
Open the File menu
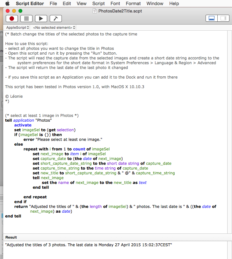tap(53, 4)
